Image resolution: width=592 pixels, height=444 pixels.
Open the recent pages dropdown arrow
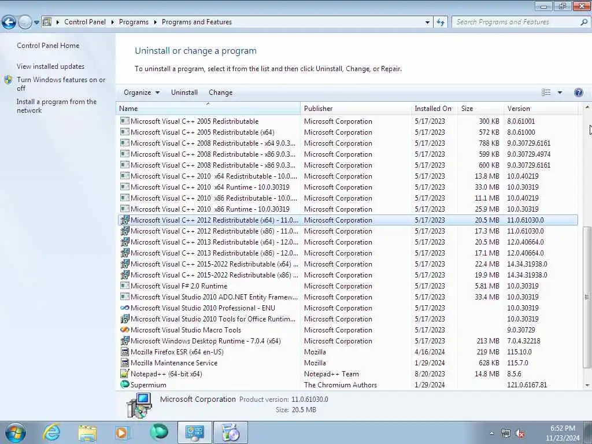(x=36, y=23)
